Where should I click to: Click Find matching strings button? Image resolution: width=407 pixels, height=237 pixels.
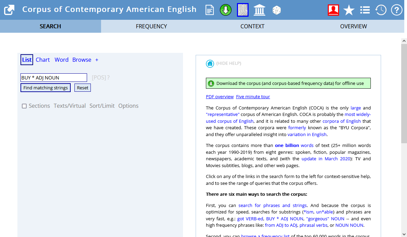click(45, 88)
